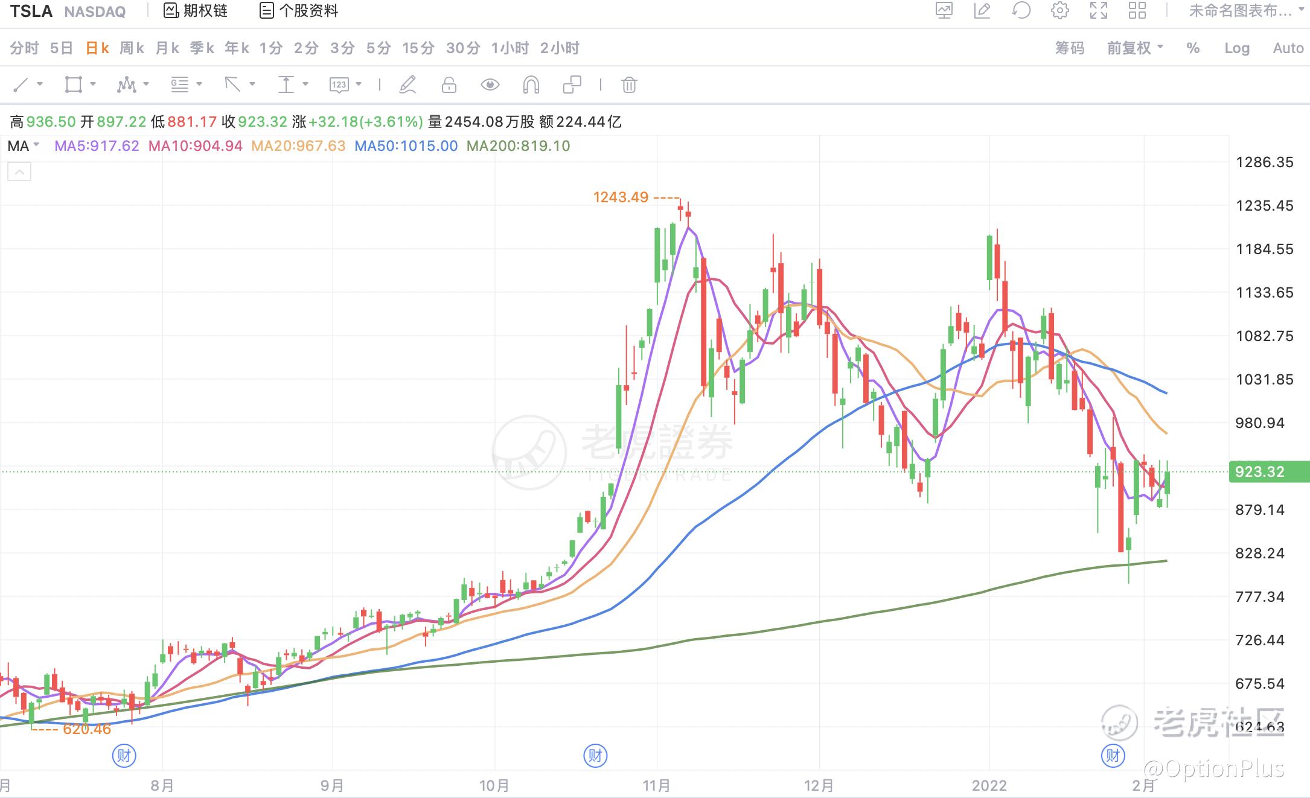
Task: Click MA5:917.62 legend label
Action: (97, 146)
